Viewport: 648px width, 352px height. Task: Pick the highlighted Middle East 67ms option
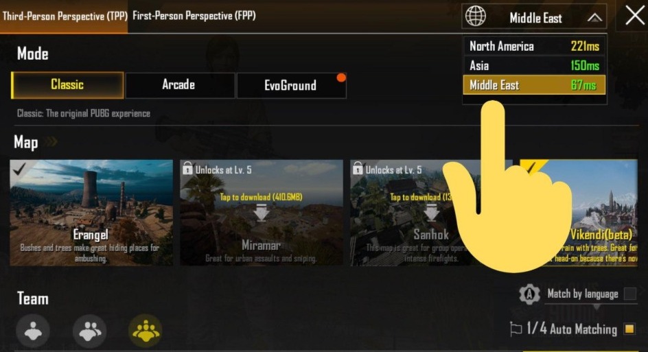tap(534, 85)
